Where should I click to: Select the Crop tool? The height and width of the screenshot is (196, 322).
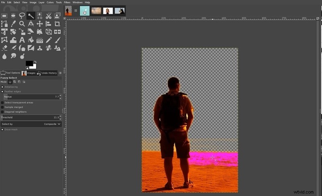(57, 24)
